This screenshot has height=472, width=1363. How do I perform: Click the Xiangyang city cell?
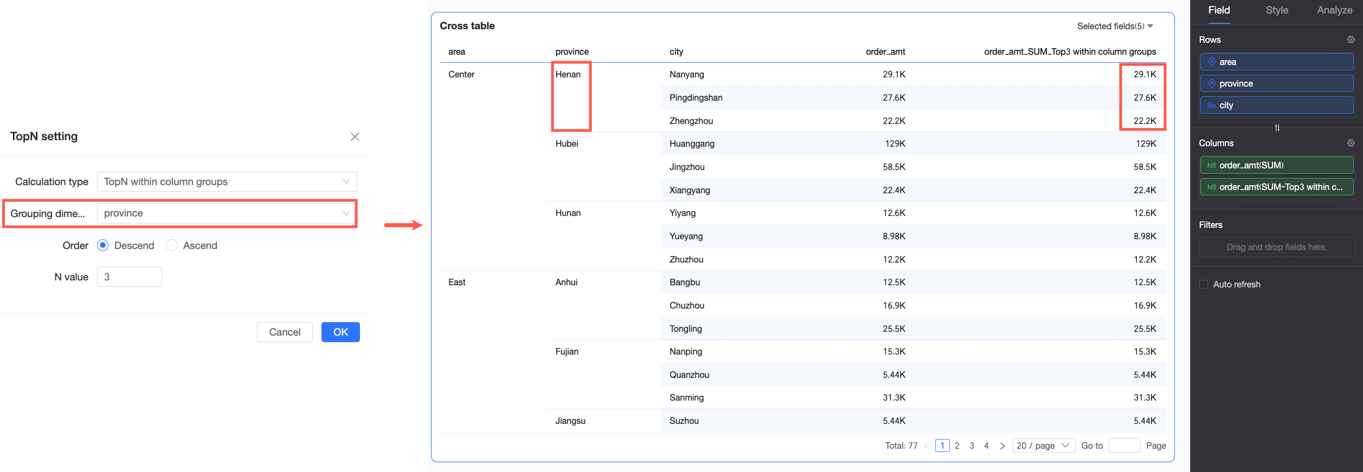coord(690,190)
